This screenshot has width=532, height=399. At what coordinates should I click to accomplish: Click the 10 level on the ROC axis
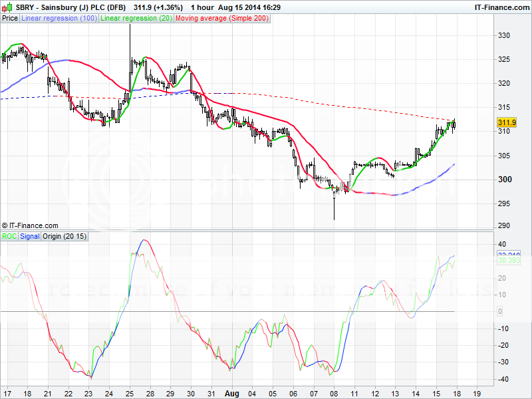pos(502,295)
